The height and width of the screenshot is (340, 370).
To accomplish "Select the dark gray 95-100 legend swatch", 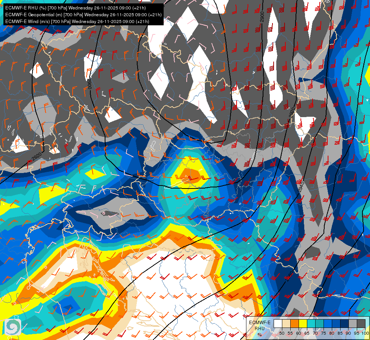I will (x=361, y=323).
